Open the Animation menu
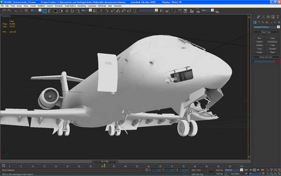 [59, 6]
